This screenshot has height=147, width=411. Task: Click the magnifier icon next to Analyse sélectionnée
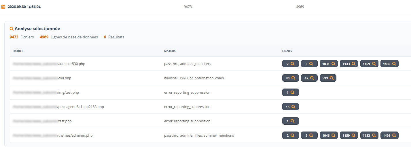pyautogui.click(x=12, y=29)
